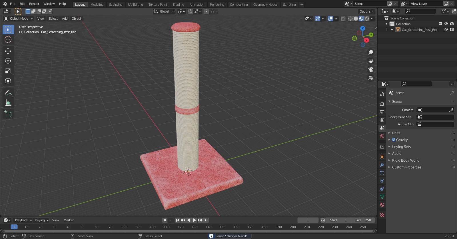This screenshot has height=239, width=457.
Task: Open the Modifier properties wrench tab
Action: pyautogui.click(x=382, y=165)
